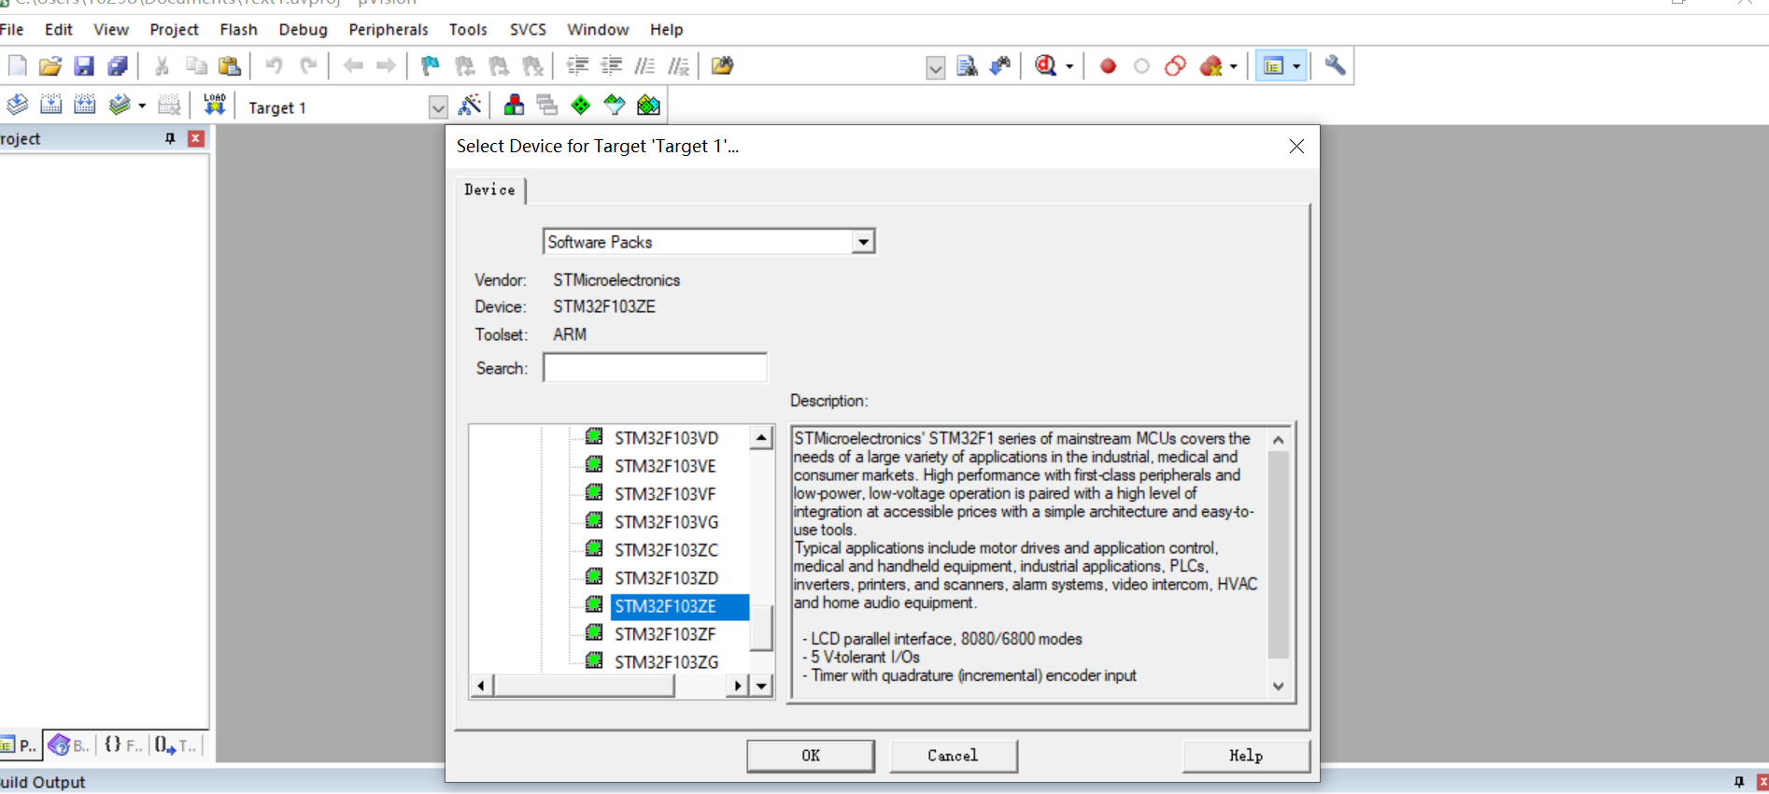Navigate backwards with left arrow icon

click(x=353, y=65)
